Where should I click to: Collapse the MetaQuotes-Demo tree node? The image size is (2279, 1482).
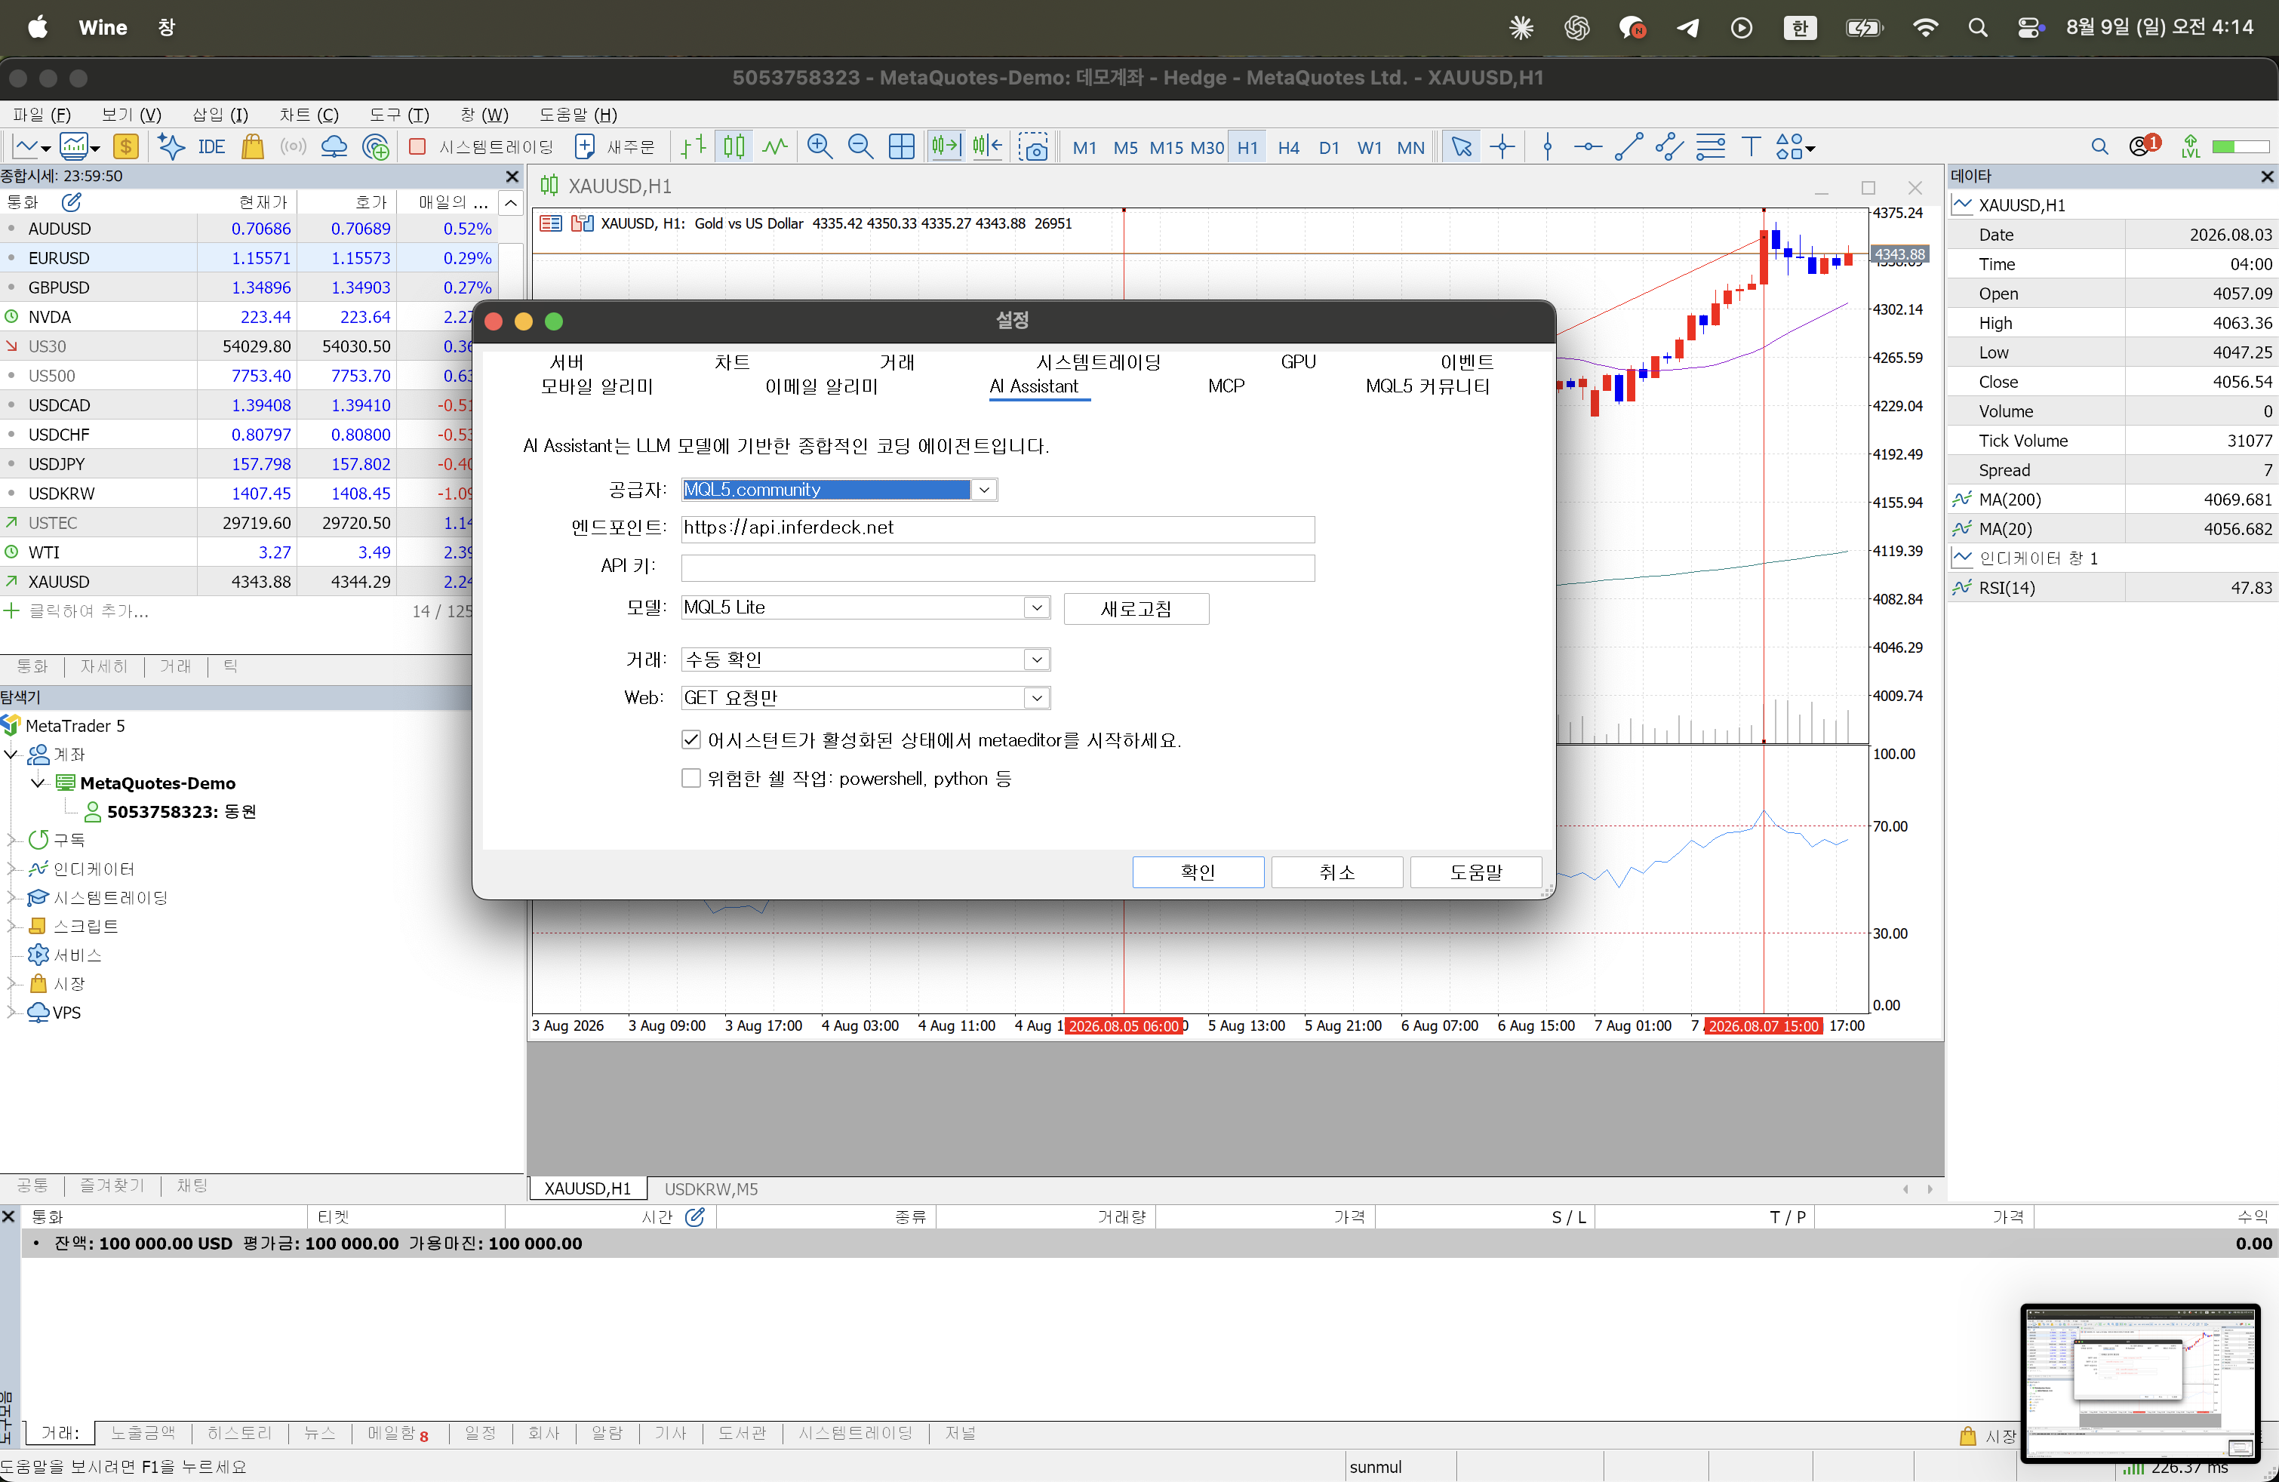click(x=38, y=783)
